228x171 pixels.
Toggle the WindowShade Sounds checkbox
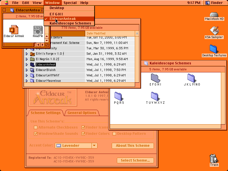pyautogui.click(x=36, y=134)
